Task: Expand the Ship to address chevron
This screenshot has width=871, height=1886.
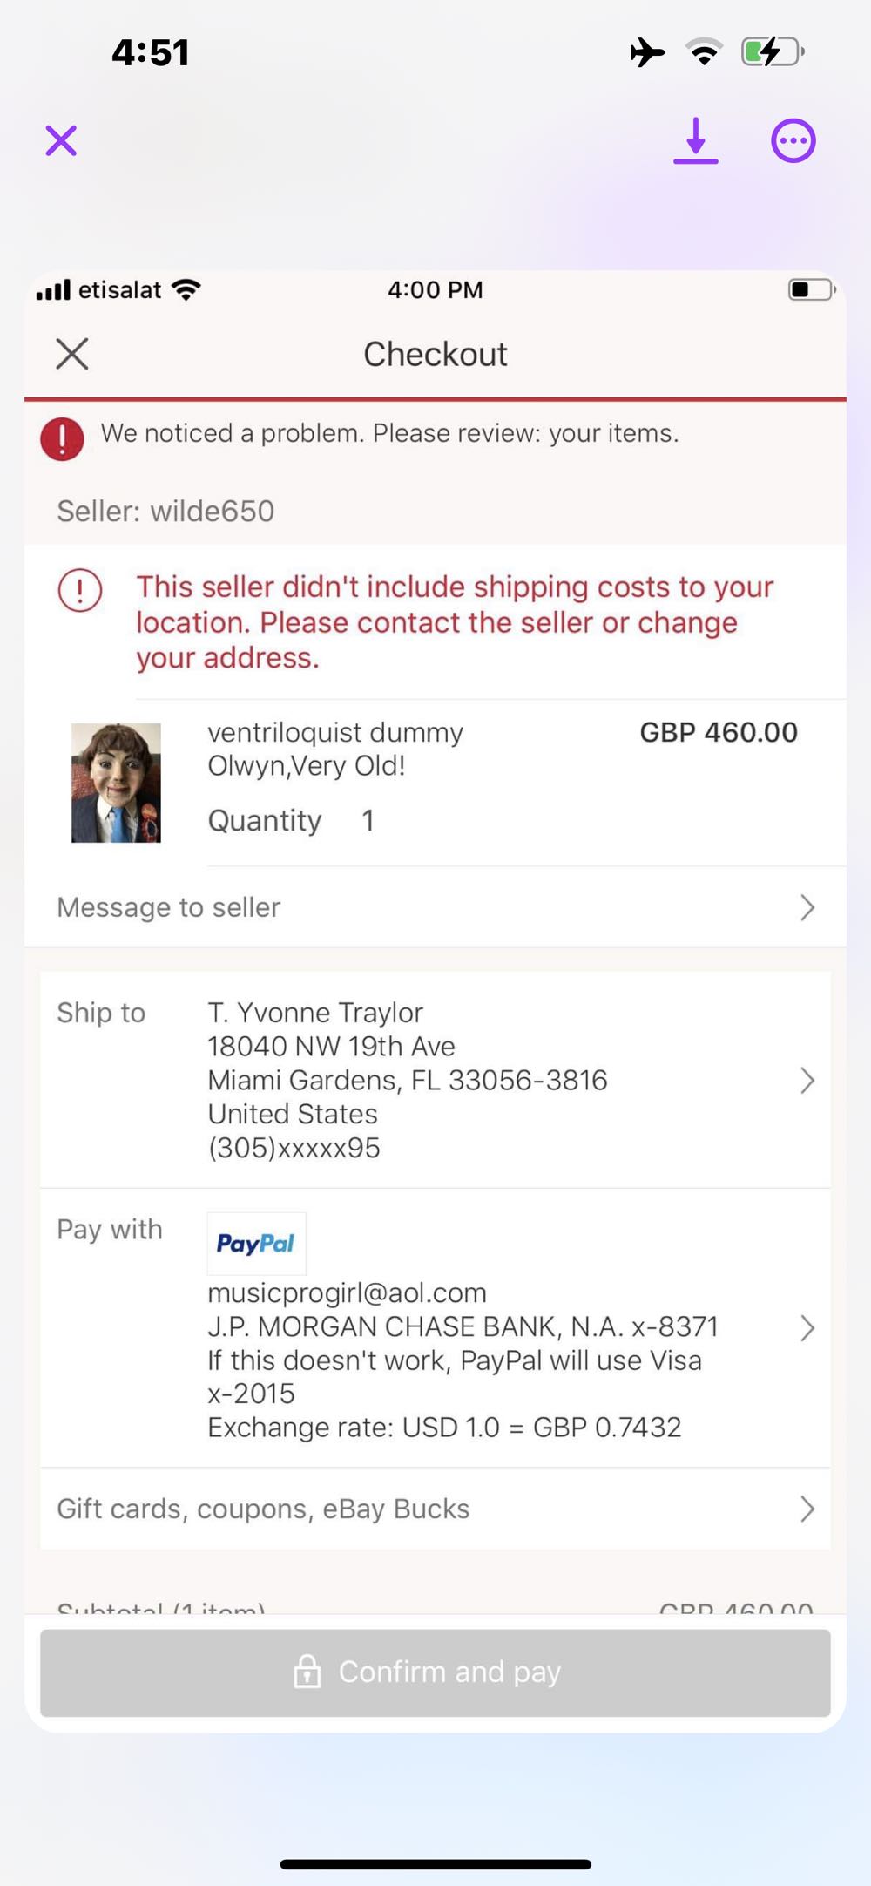Action: coord(807,1081)
